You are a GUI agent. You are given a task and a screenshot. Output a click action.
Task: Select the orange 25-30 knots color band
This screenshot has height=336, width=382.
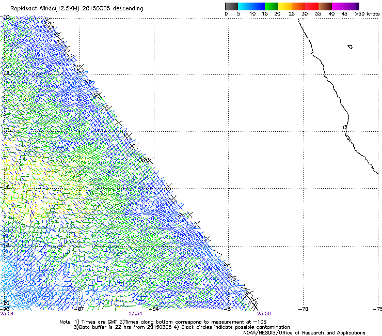298,6
